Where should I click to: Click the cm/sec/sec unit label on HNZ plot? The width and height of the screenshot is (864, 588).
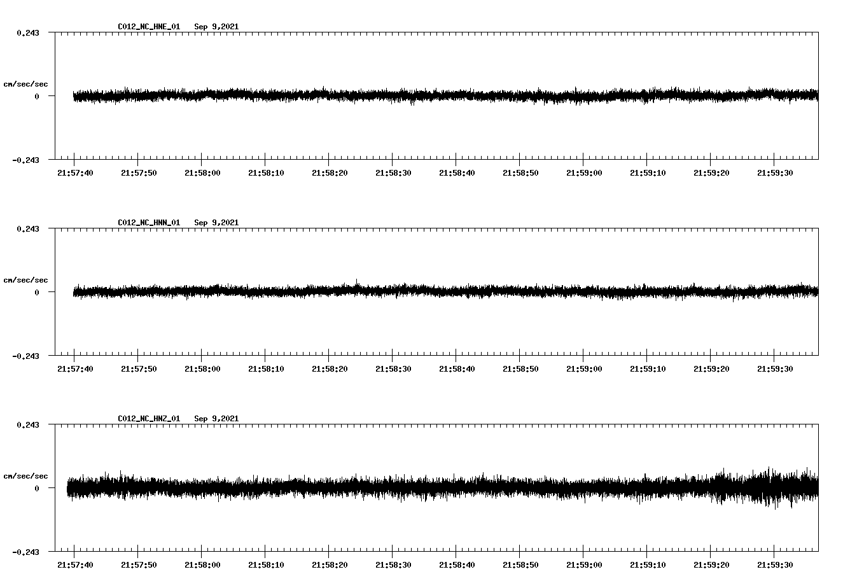[x=25, y=476]
